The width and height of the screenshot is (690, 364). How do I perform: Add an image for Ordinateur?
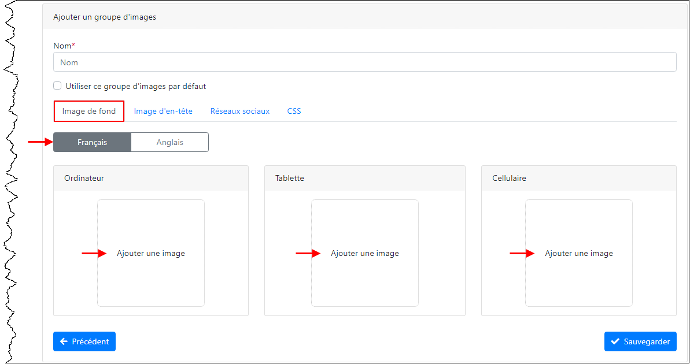tap(151, 253)
